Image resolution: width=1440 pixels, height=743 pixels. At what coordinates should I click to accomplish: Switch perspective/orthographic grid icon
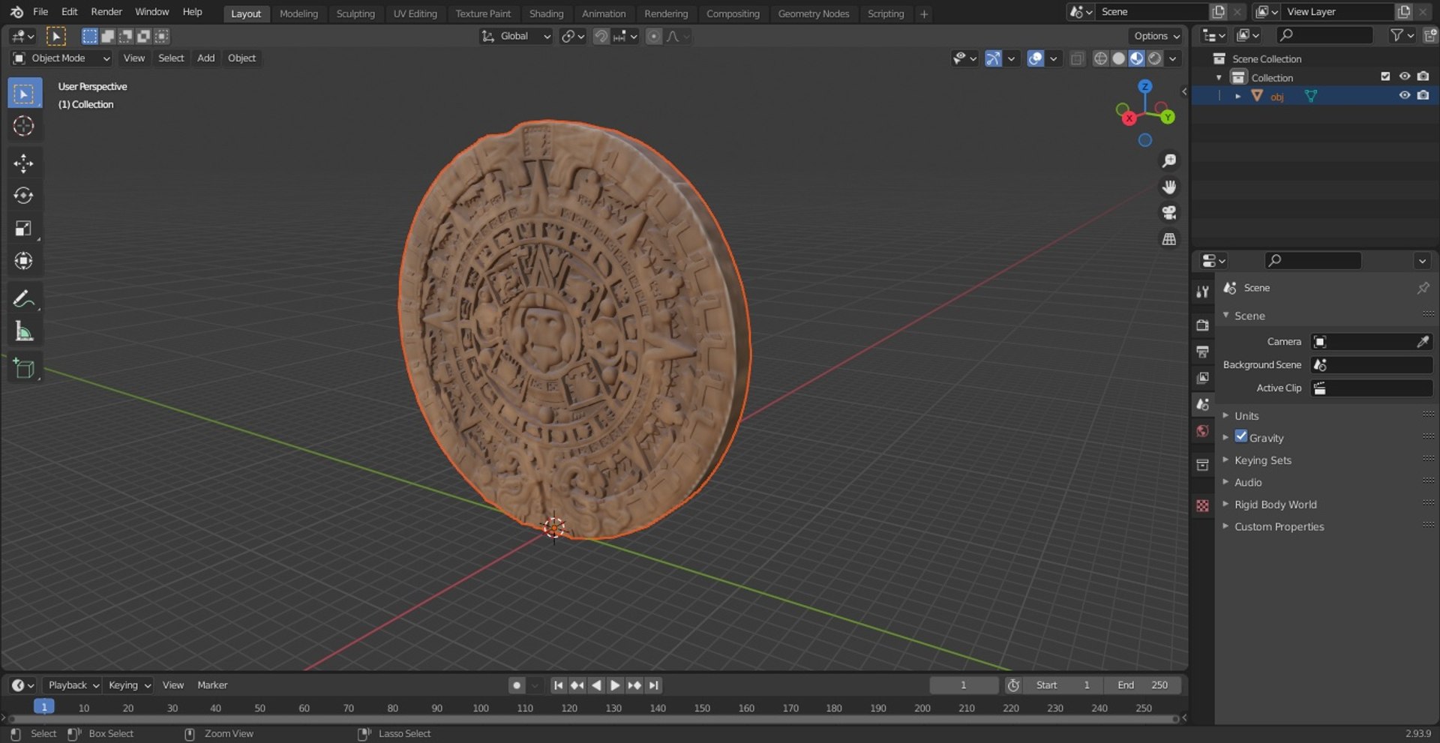tap(1168, 239)
